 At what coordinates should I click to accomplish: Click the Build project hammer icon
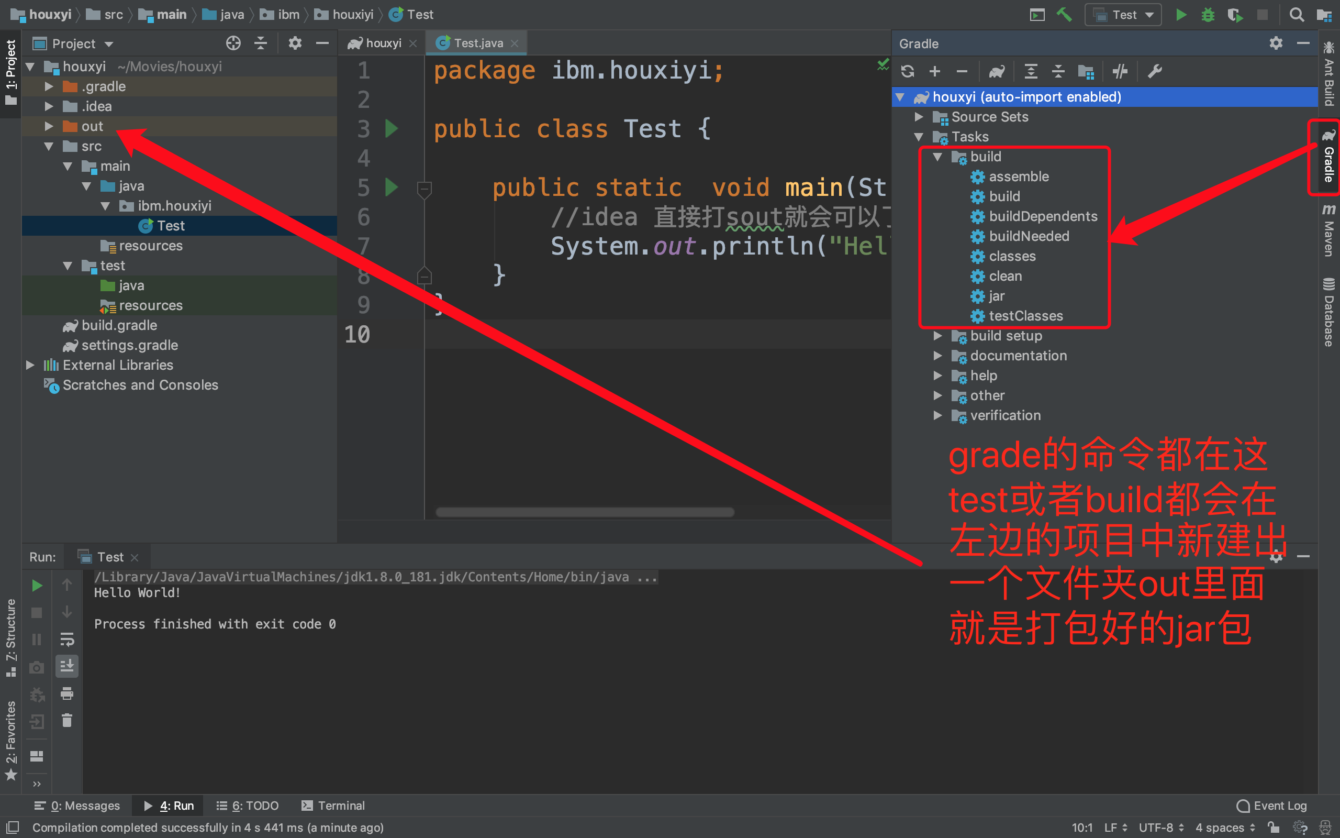click(1064, 15)
